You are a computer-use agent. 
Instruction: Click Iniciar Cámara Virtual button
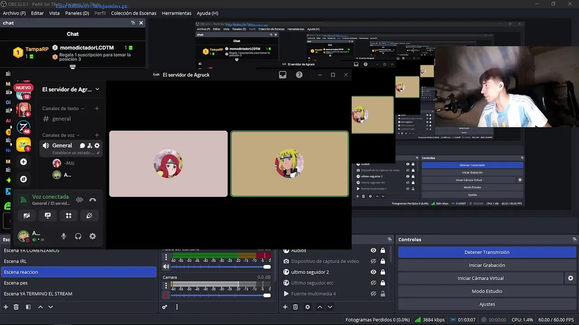[x=480, y=278]
